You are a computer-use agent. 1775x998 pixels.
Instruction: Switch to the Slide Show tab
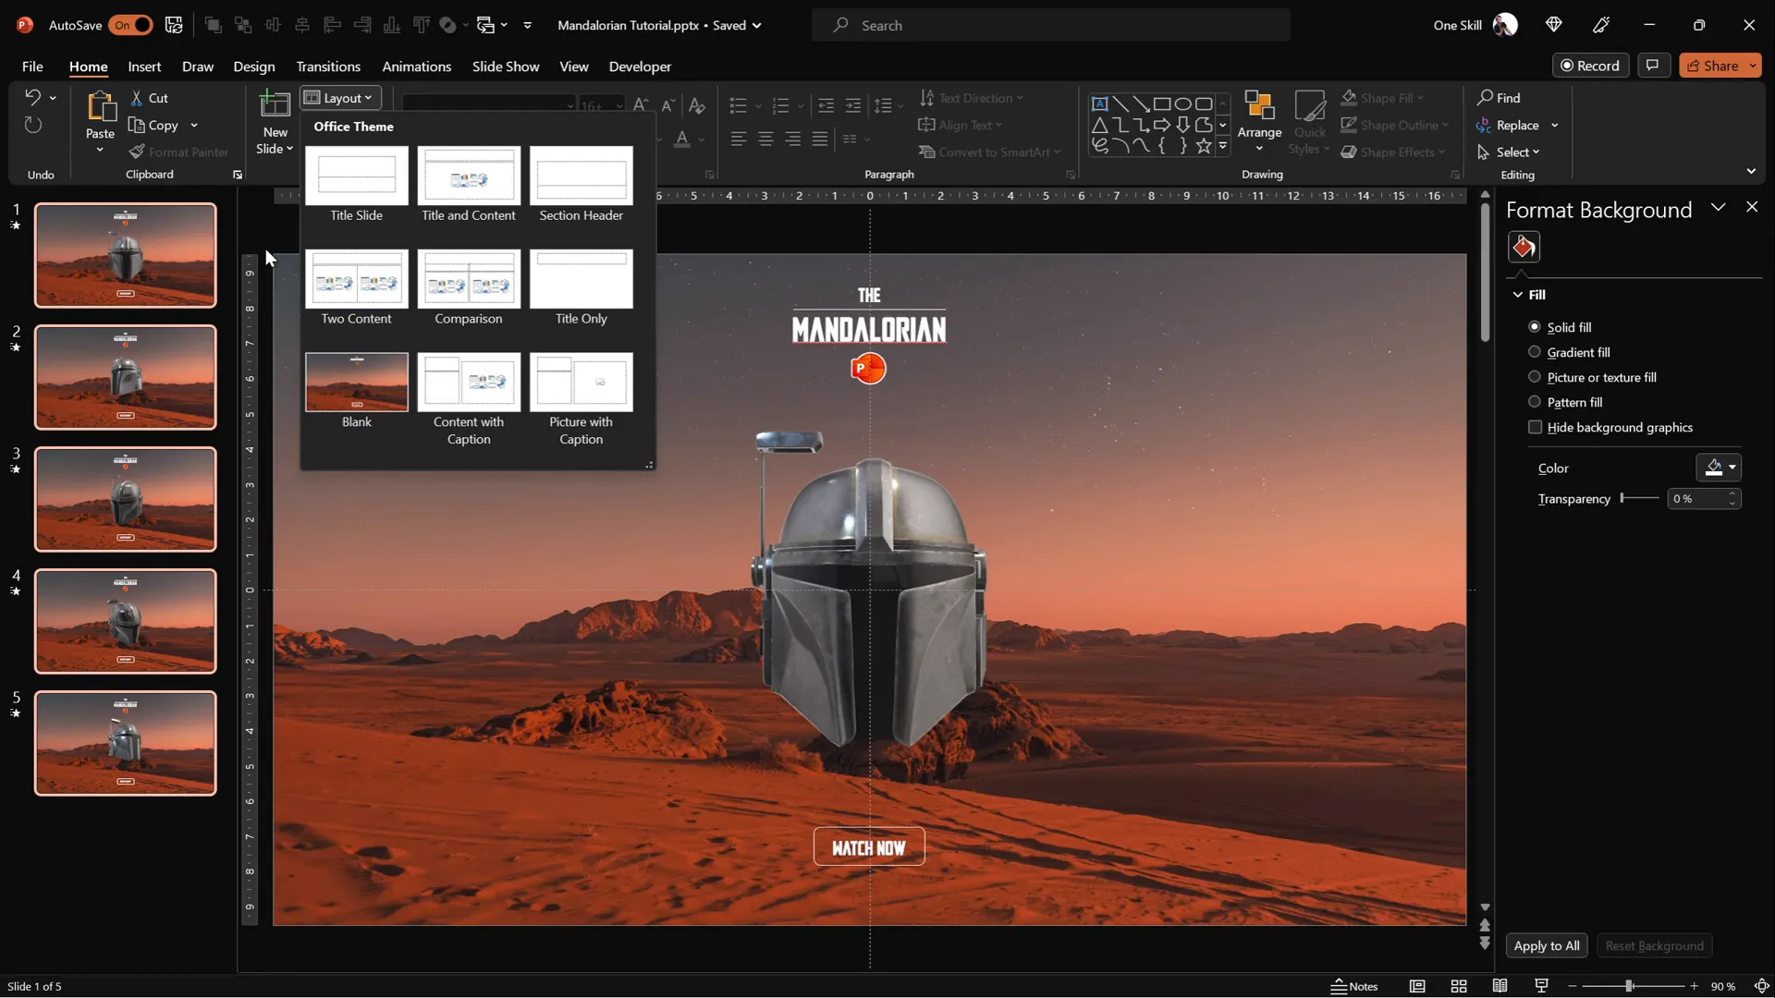[x=506, y=67]
